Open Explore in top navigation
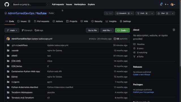The width and height of the screenshot is (181, 102). pos(91,5)
